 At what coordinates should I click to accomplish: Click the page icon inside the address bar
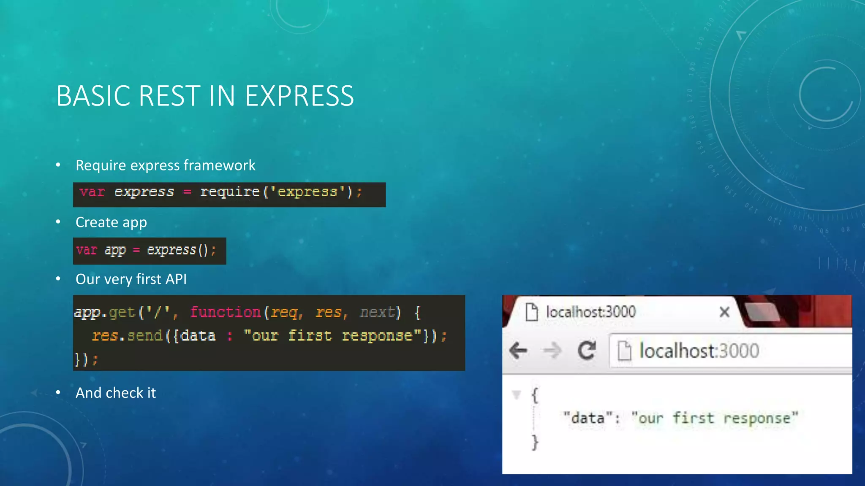[624, 351]
